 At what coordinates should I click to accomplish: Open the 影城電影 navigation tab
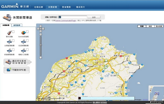67,7
